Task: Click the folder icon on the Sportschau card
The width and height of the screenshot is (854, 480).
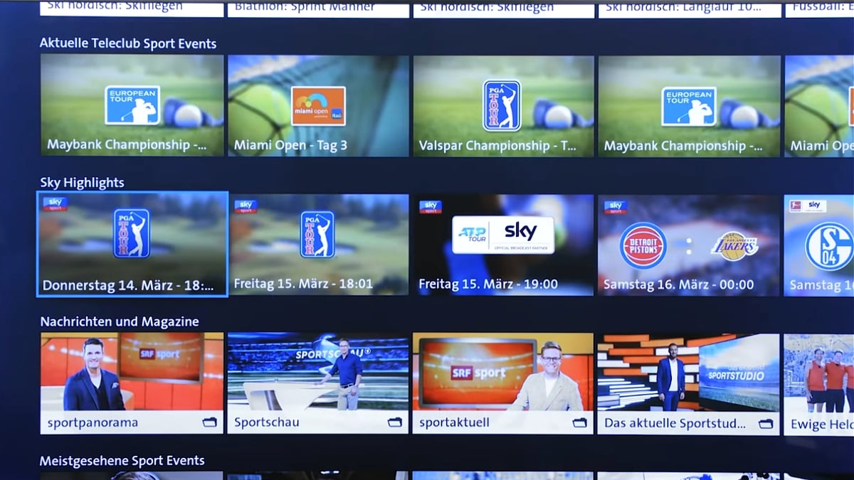Action: 395,422
